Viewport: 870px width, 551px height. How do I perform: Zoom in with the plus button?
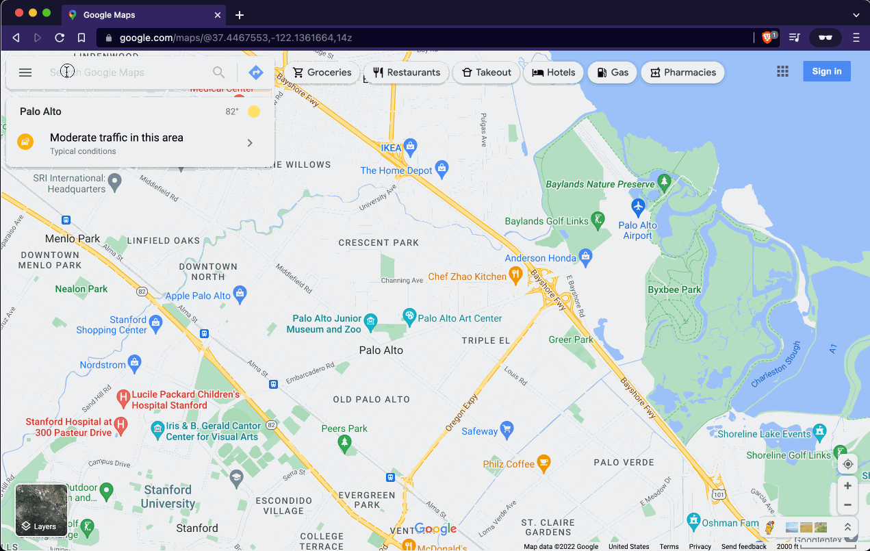[x=847, y=486]
